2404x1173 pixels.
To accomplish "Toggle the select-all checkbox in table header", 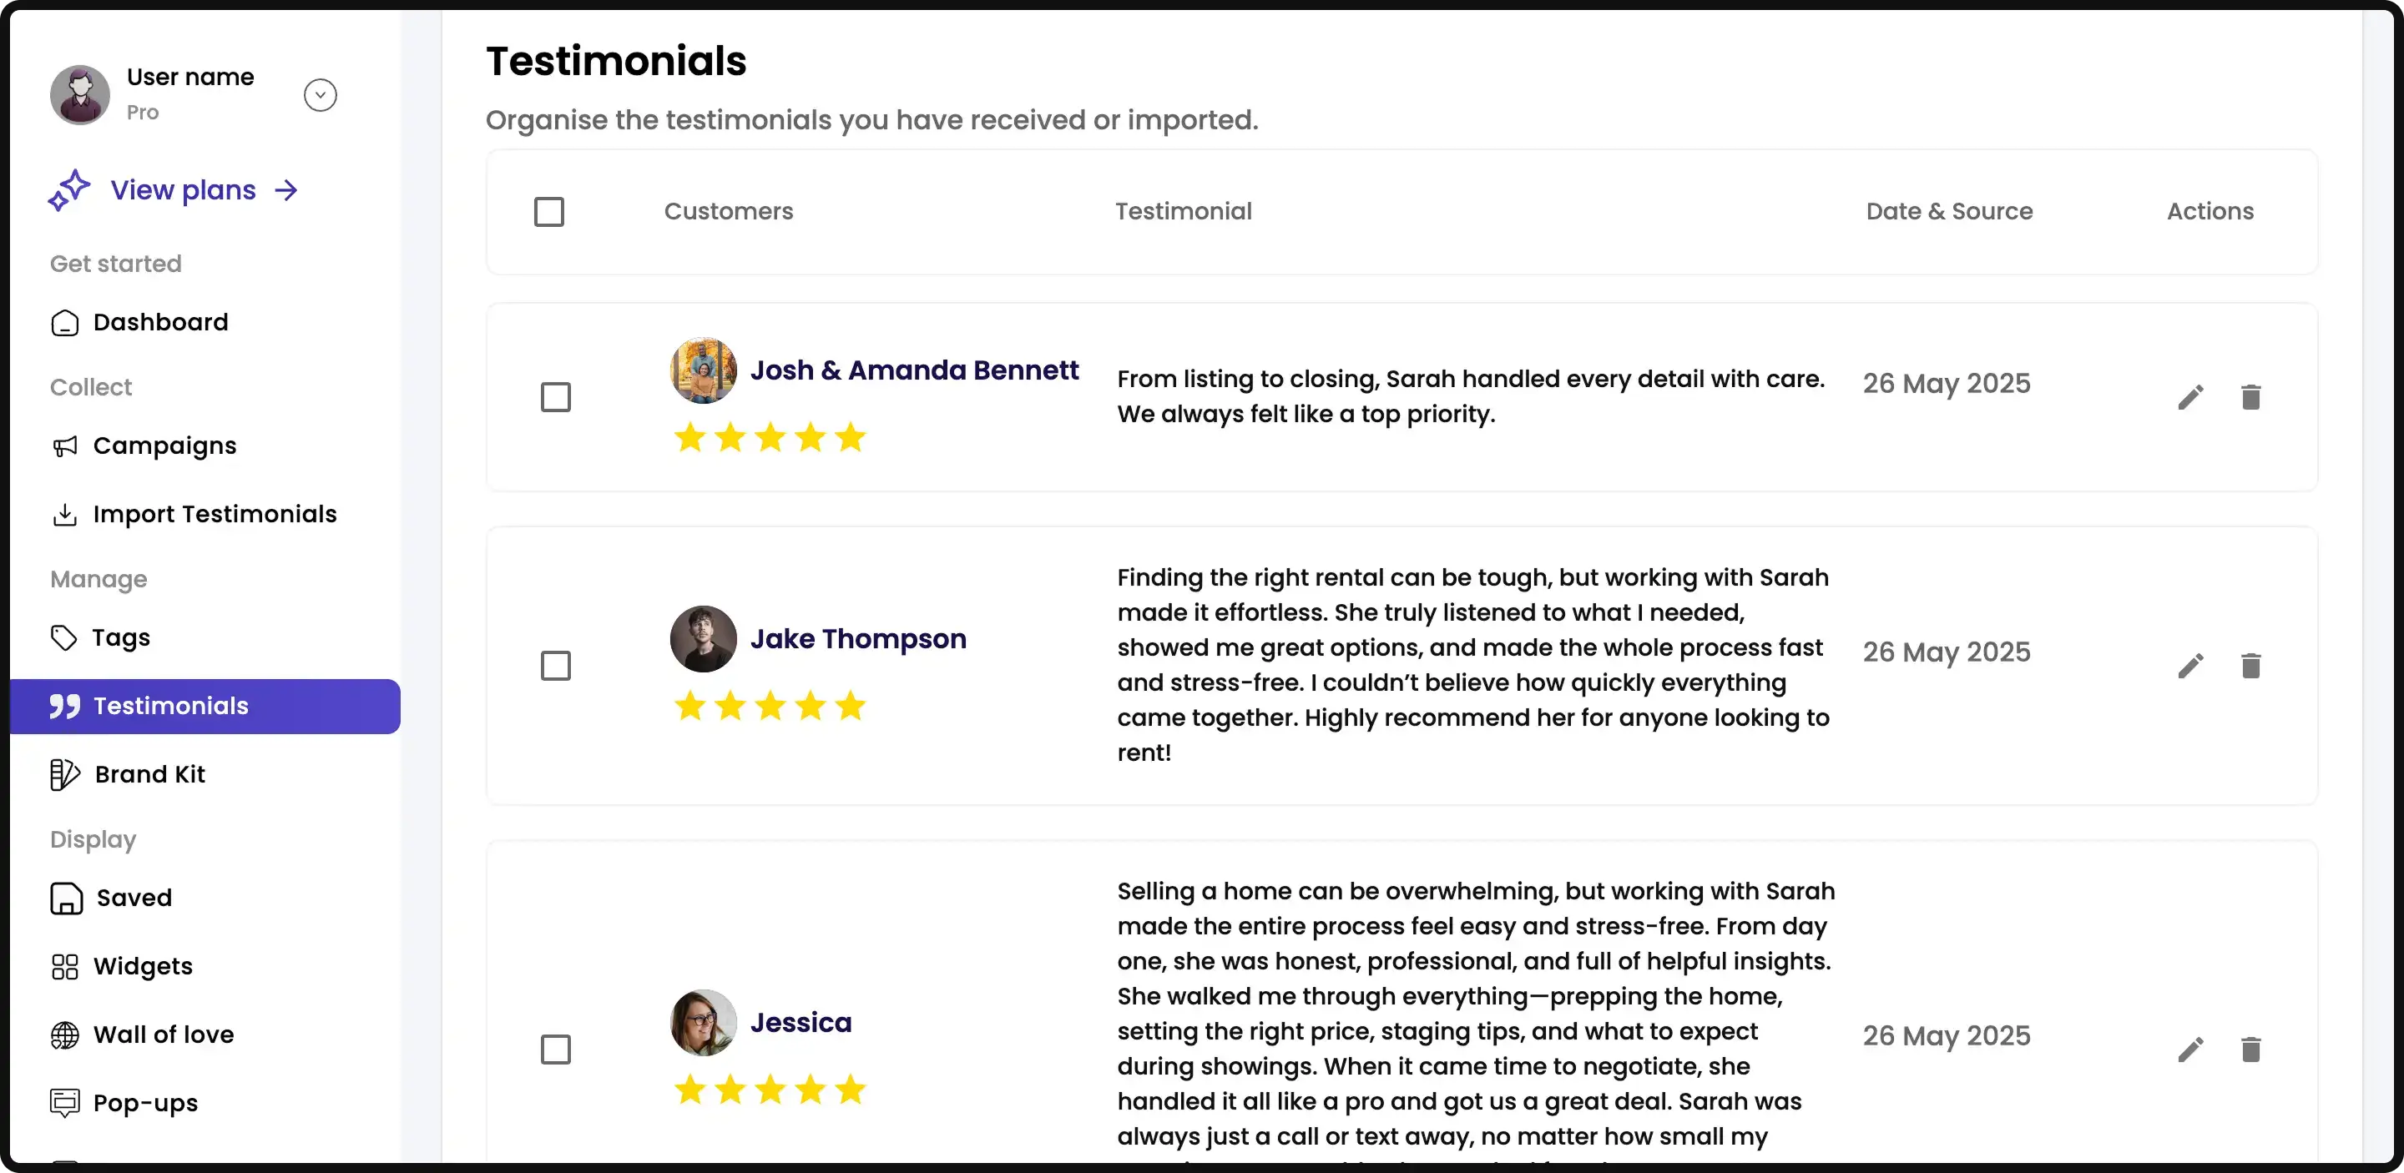I will [548, 212].
